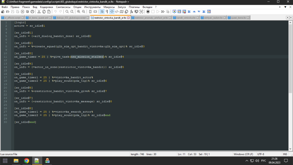This screenshot has width=293, height=165.
Task: Click the last plugin toolbar icon
Action: coord(209,12)
